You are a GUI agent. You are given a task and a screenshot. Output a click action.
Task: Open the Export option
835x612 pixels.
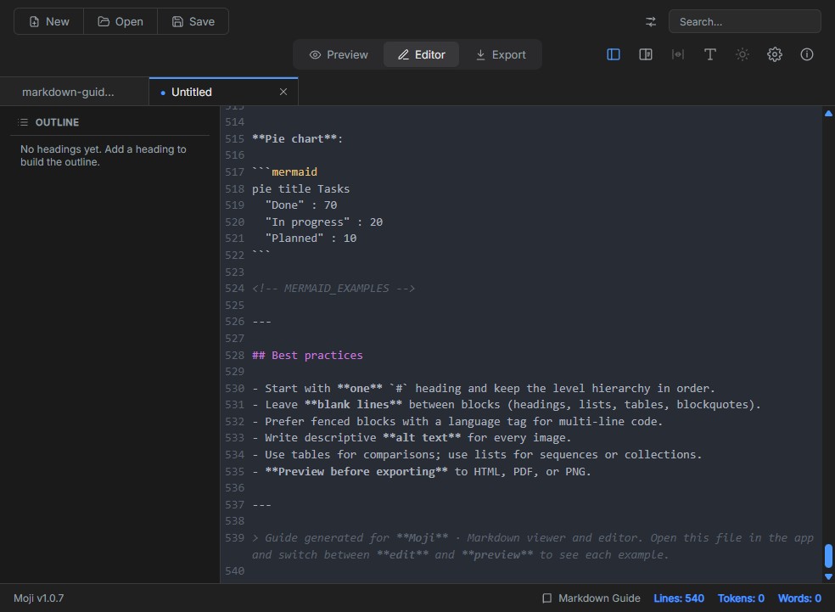(501, 54)
